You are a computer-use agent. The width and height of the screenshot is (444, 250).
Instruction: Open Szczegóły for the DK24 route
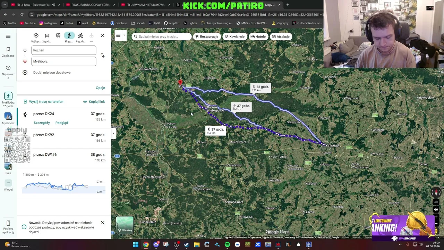coord(42,123)
